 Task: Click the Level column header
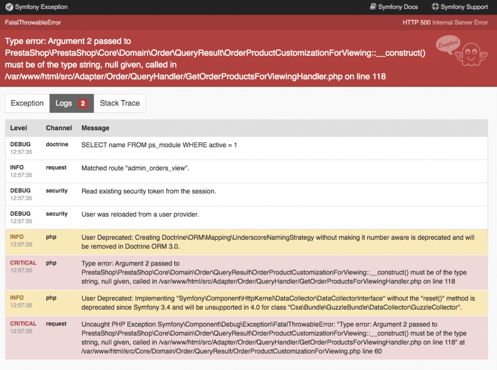pos(18,128)
